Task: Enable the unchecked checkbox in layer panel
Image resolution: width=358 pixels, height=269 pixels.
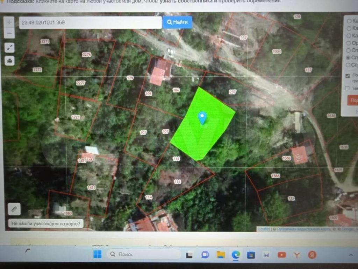Action: coord(347,88)
